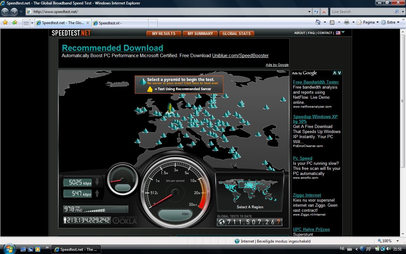
Task: Open the US flag language dropdown
Action: (x=340, y=32)
